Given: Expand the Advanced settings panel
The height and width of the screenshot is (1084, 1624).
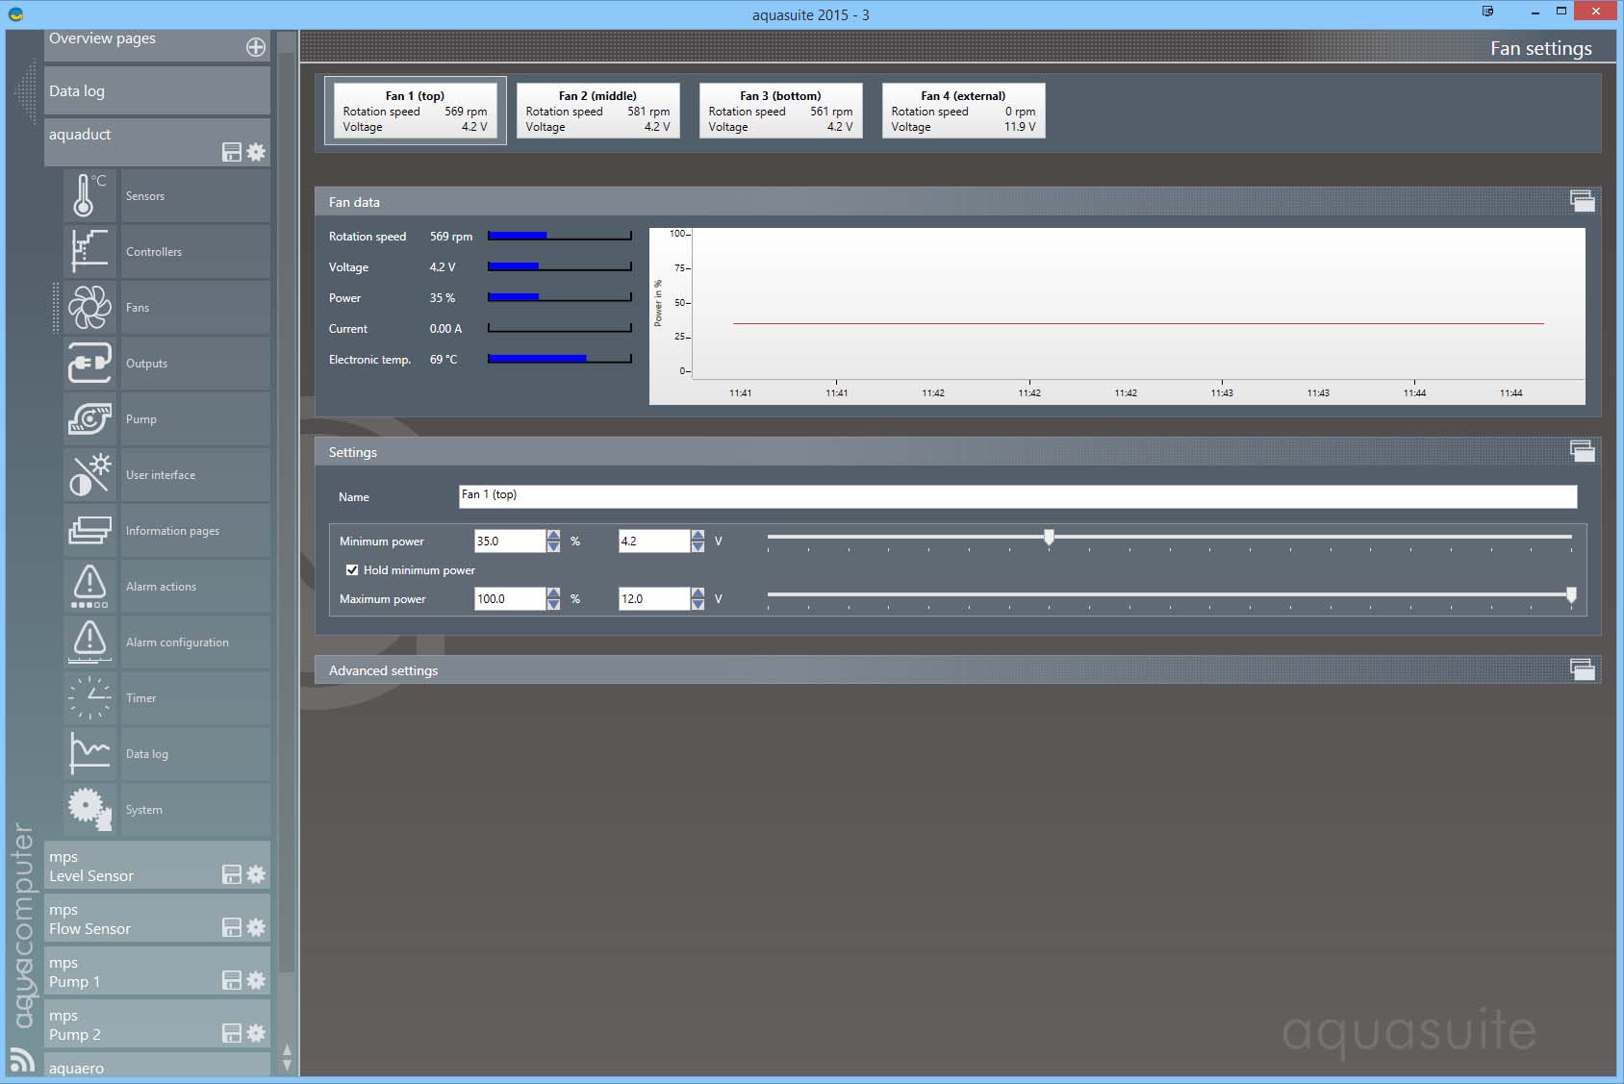Looking at the screenshot, I should pos(1582,670).
